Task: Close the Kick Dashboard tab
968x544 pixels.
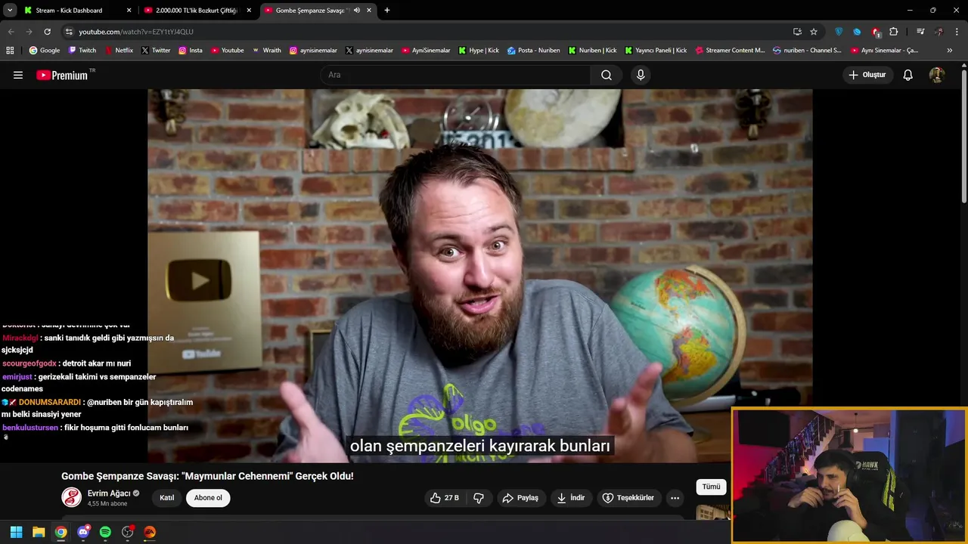Action: click(129, 11)
